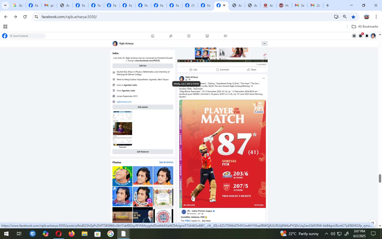This screenshot has width=382, height=239.
Task: Click the page vertical scrollbar thumb
Action: pos(380,178)
